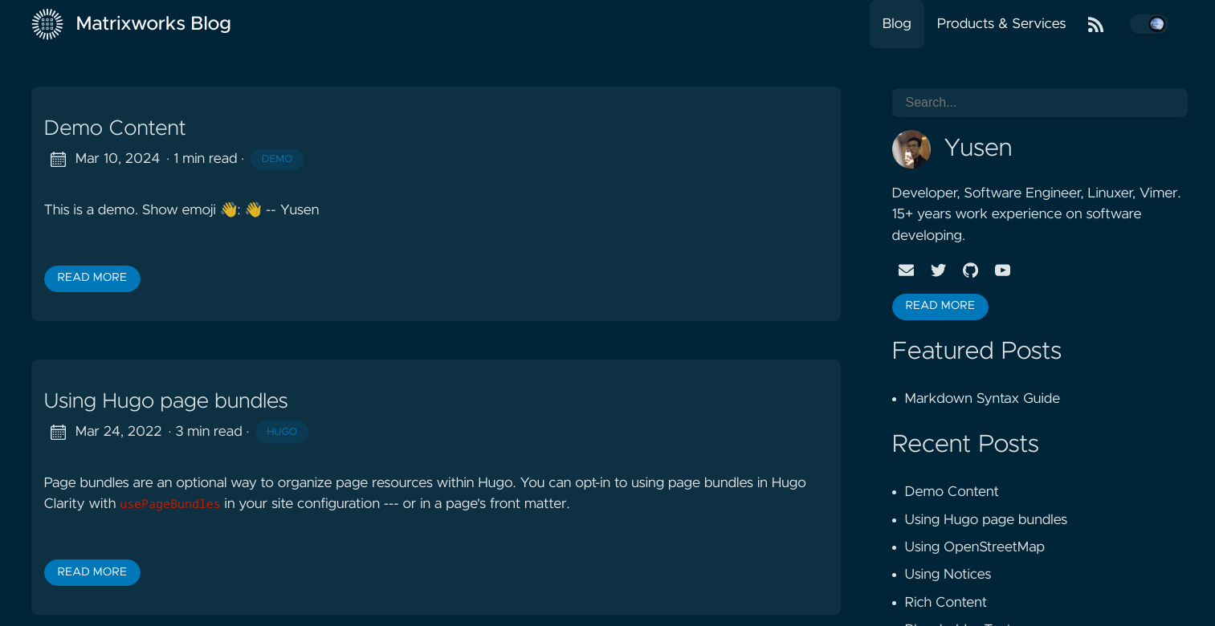Screen dimensions: 1215x626
Task: Click the calendar icon beside Mar 10, 2024
Action: point(58,159)
